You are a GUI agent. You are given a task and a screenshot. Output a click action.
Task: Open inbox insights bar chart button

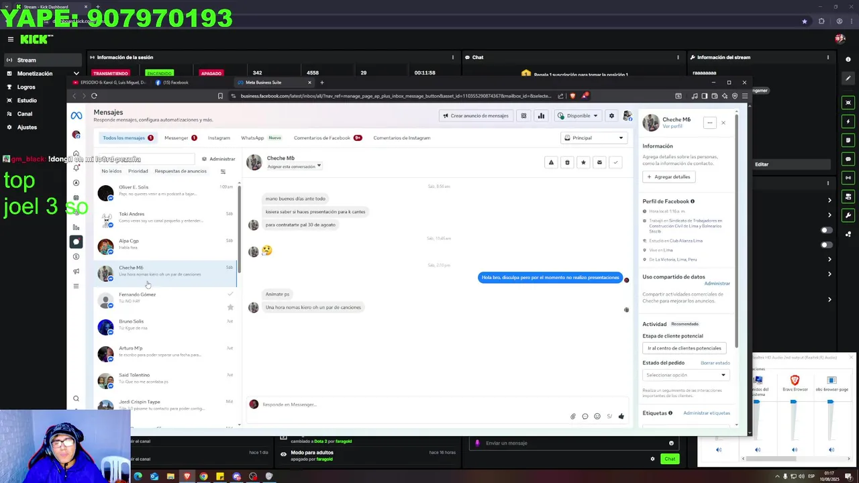(x=541, y=115)
